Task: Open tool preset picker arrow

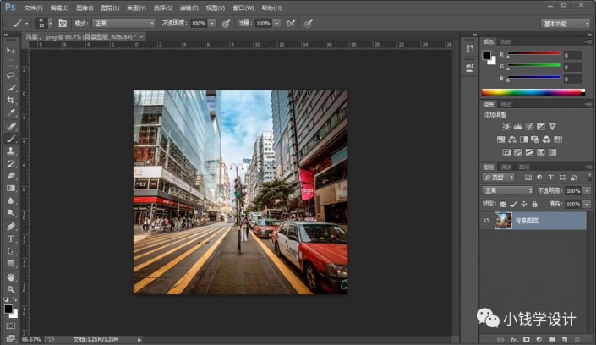Action: [x=26, y=24]
